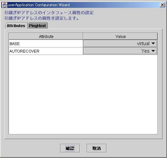Click the arrow icon beside Yes
The width and height of the screenshot is (167, 158).
[x=153, y=51]
